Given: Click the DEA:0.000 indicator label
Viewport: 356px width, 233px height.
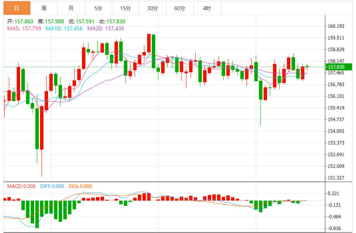Looking at the screenshot, I should pos(80,186).
